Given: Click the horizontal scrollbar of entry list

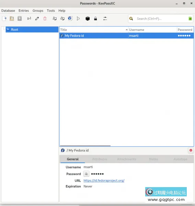Looking at the screenshot, I should (x=85, y=146).
